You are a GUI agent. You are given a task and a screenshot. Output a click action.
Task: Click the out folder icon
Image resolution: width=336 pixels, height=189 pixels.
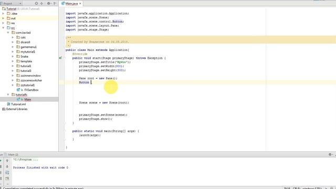8,18
